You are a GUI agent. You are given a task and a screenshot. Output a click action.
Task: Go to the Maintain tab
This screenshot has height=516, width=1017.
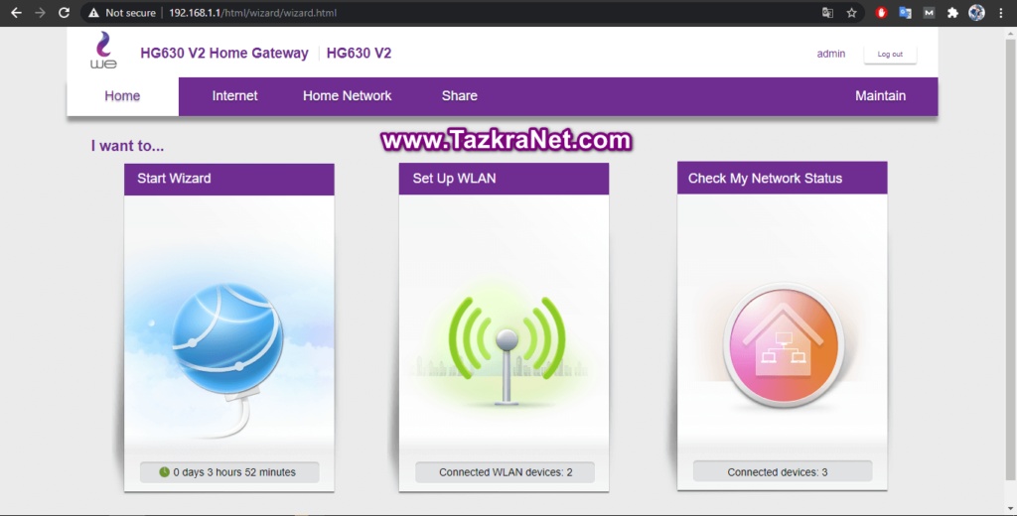pos(880,96)
